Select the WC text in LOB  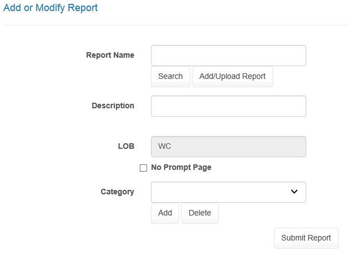[x=164, y=147]
